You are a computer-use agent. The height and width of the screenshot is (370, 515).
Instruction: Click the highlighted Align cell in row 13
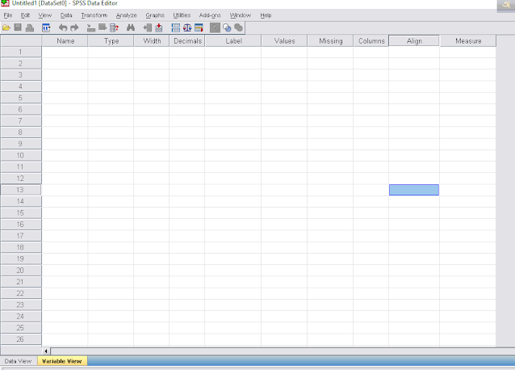[414, 190]
